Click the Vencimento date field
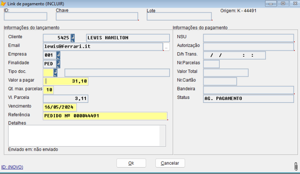Image resolution: width=300 pixels, height=174 pixels. (x=59, y=107)
